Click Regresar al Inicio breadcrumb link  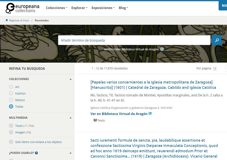pos(19,20)
